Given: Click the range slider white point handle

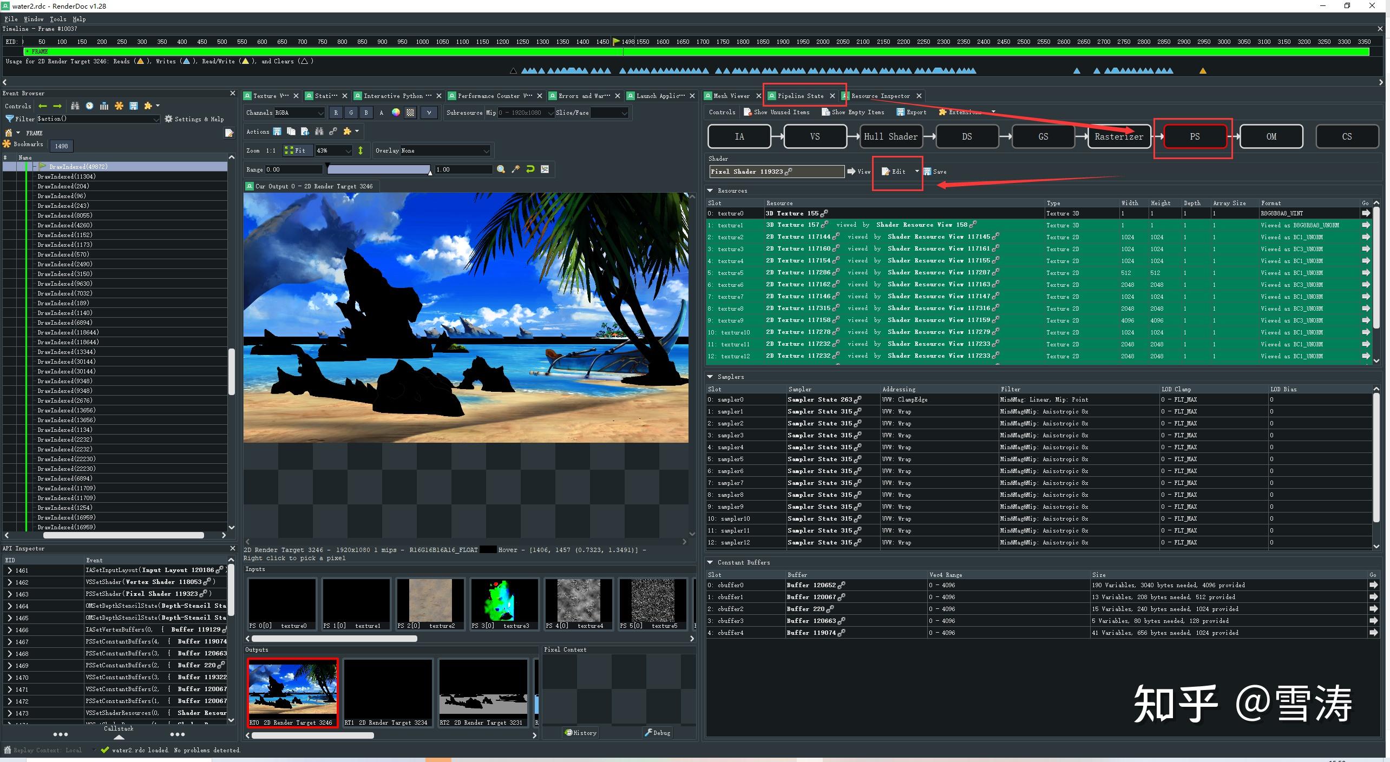Looking at the screenshot, I should point(430,172).
